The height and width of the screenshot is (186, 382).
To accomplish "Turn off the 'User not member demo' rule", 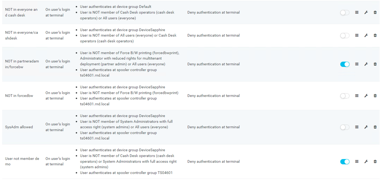I will (x=345, y=162).
